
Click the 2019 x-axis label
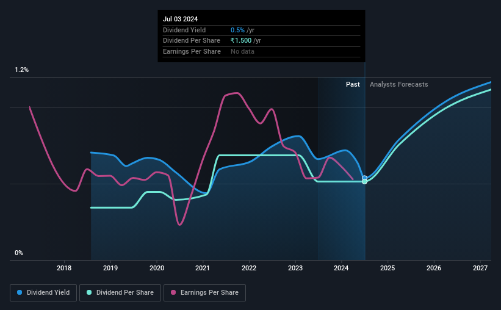tap(110, 268)
